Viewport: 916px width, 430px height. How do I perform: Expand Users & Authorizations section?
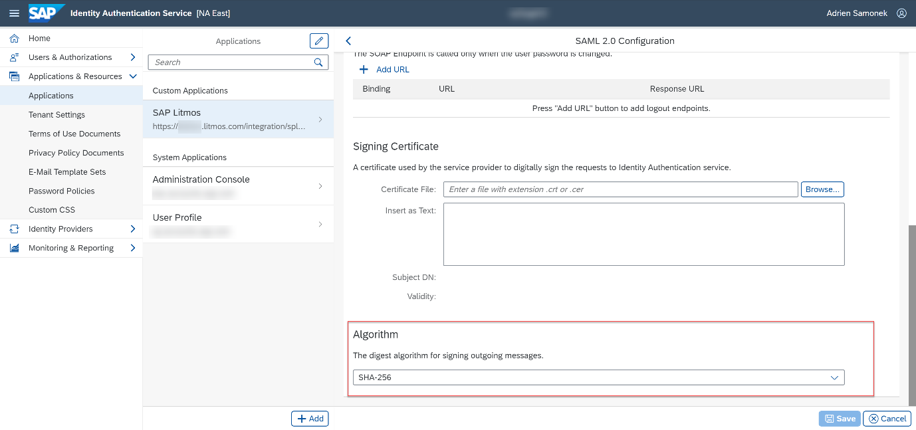click(x=133, y=58)
